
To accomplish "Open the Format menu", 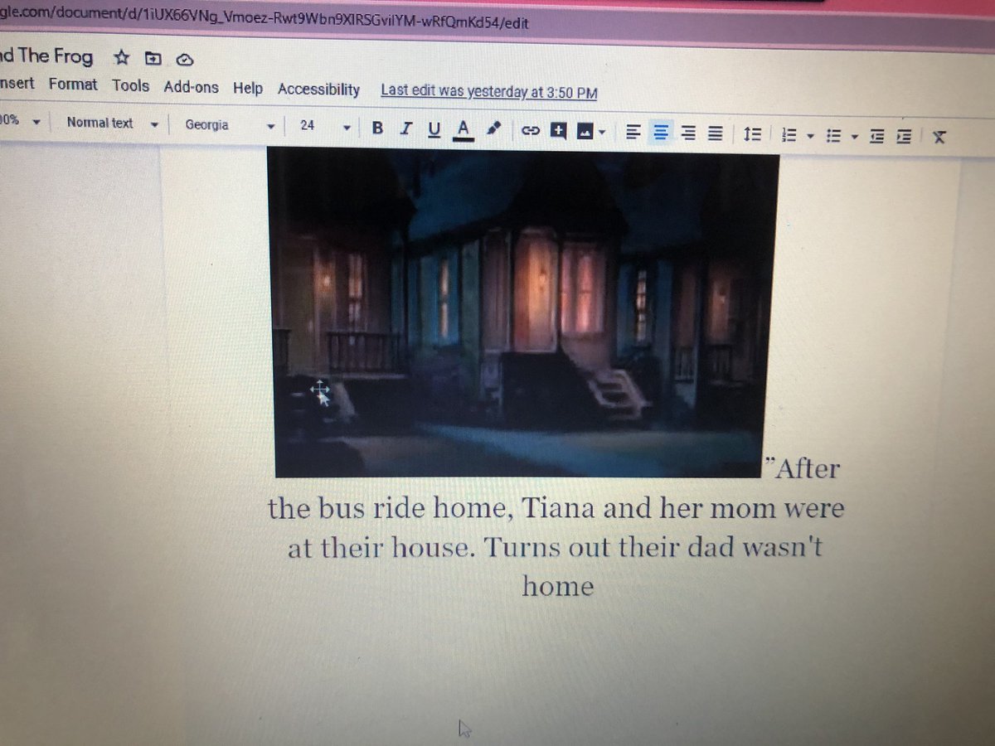I will pyautogui.click(x=73, y=84).
